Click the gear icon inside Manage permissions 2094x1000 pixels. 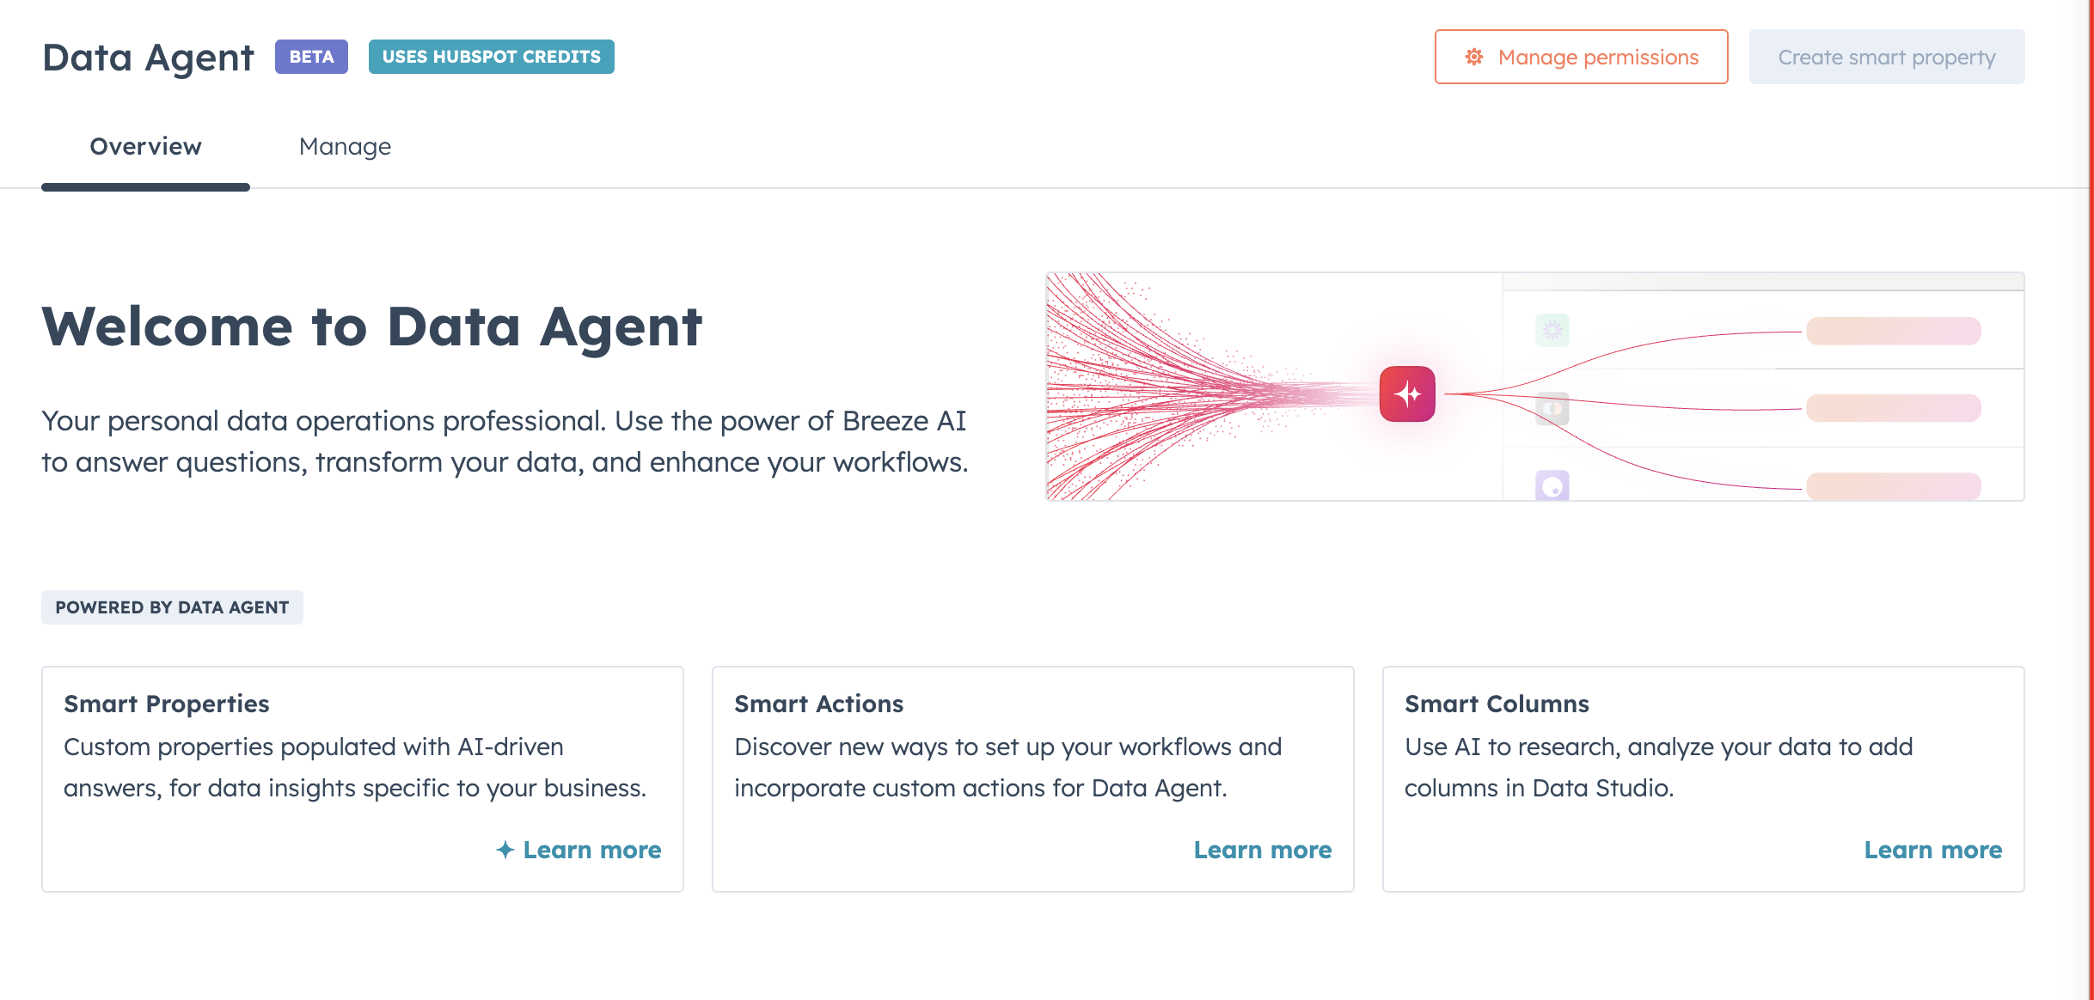click(1473, 57)
